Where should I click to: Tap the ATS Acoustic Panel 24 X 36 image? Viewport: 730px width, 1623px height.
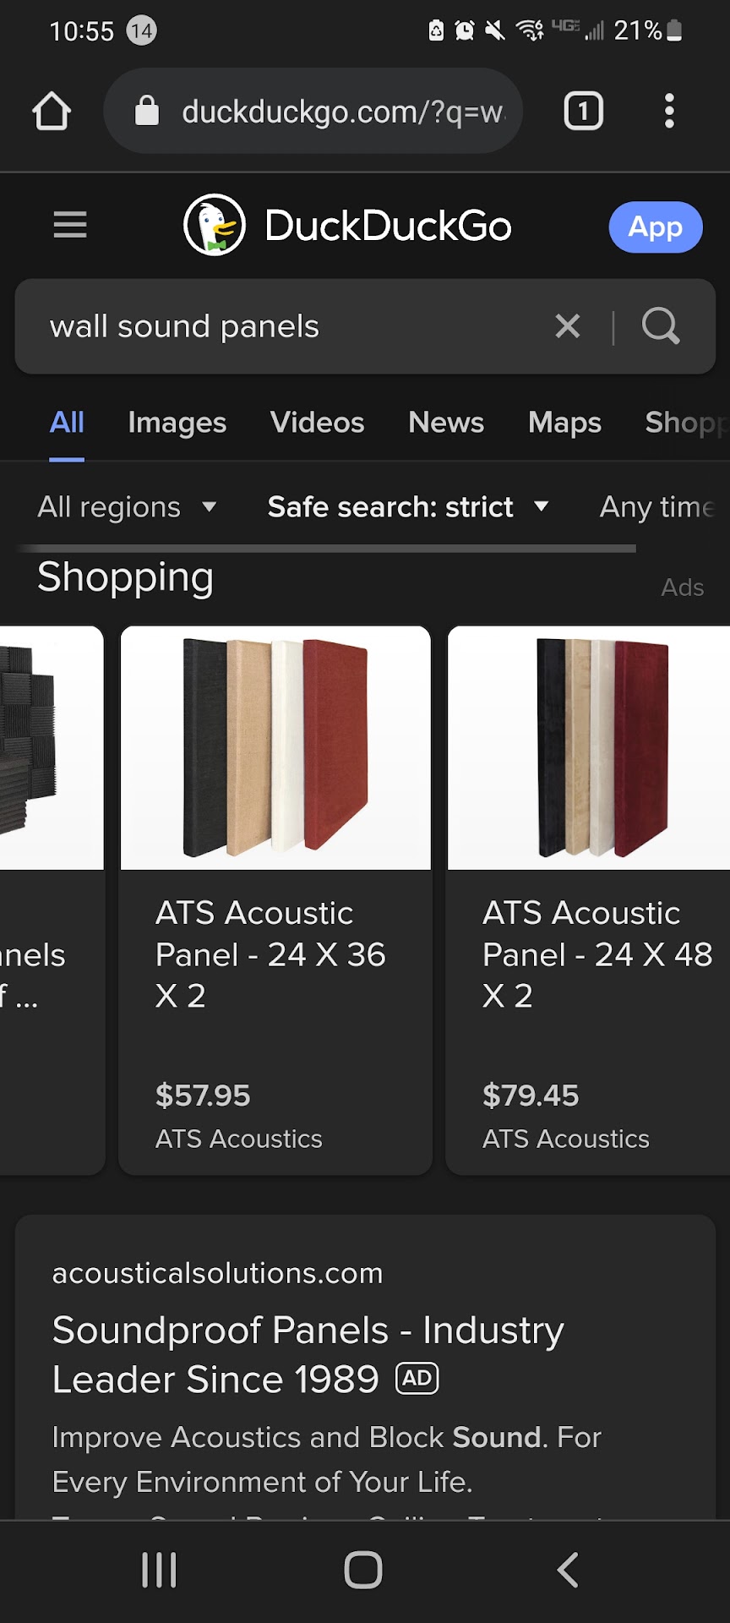coord(275,748)
